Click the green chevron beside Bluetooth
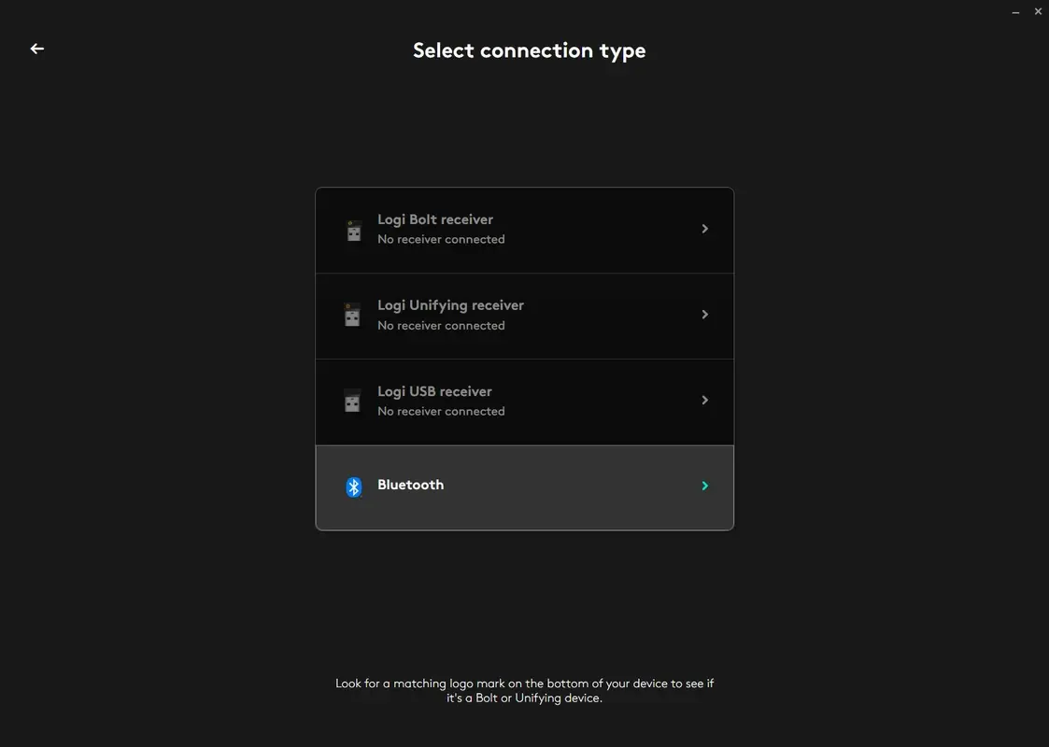The height and width of the screenshot is (747, 1049). point(705,486)
